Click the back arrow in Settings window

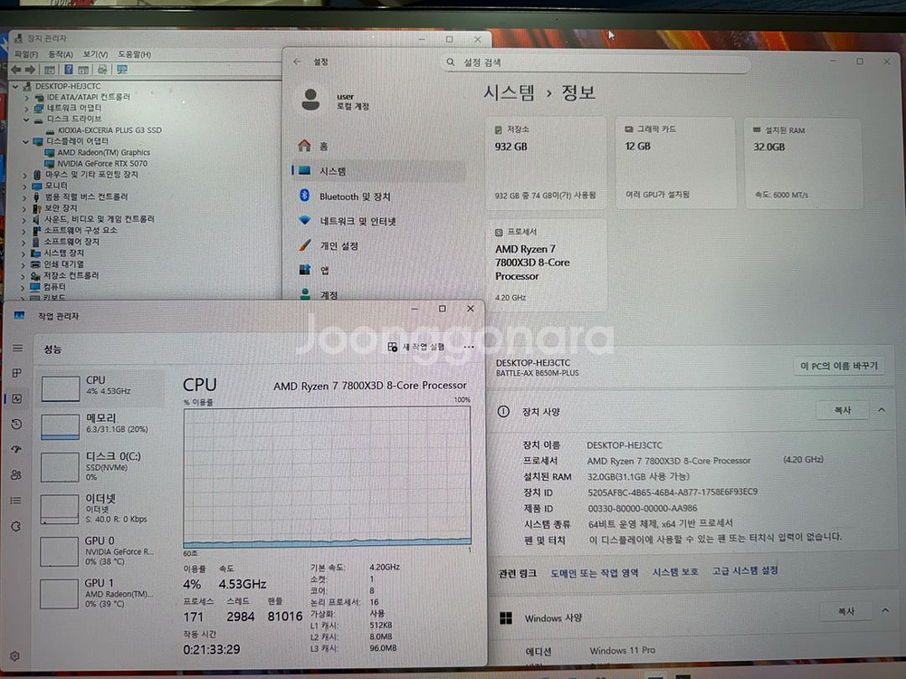[x=297, y=62]
